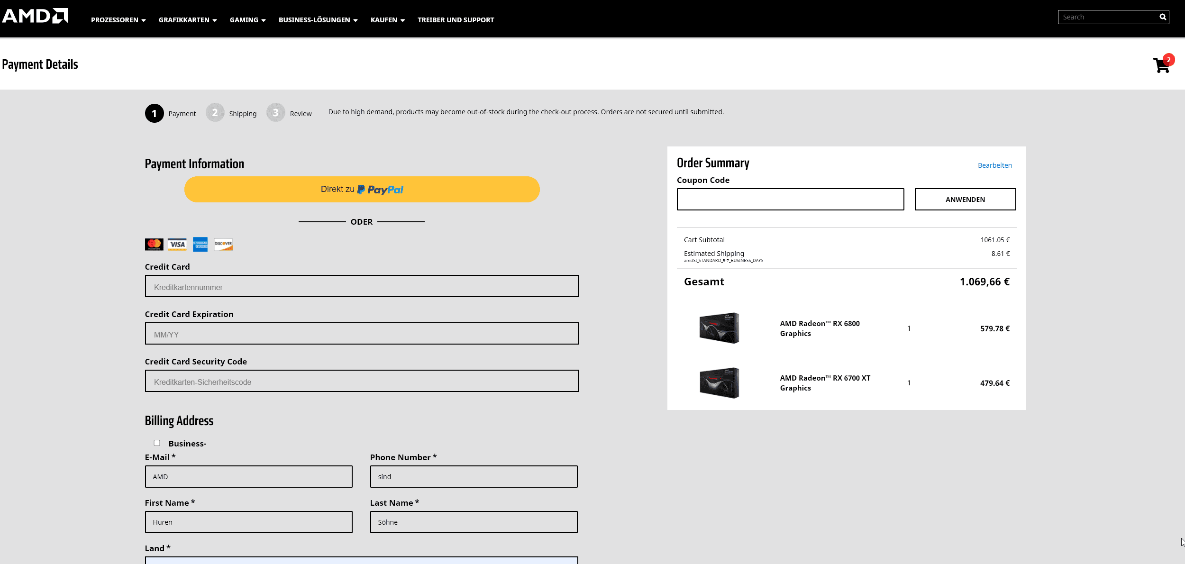The image size is (1185, 564).
Task: Click the Visa card icon
Action: pyautogui.click(x=177, y=244)
